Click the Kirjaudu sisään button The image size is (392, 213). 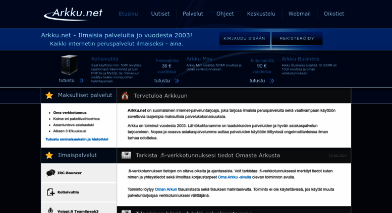click(244, 38)
